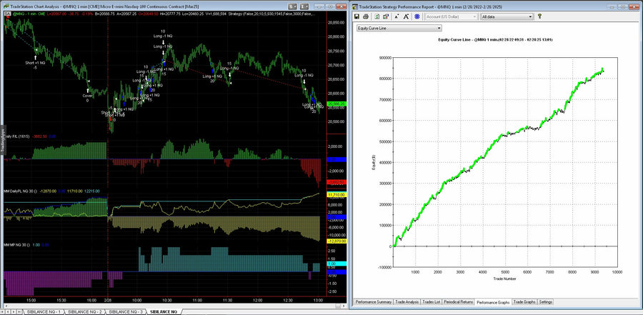Click first-tab navigation arrow at bottom left
This screenshot has width=643, height=315.
3,312
